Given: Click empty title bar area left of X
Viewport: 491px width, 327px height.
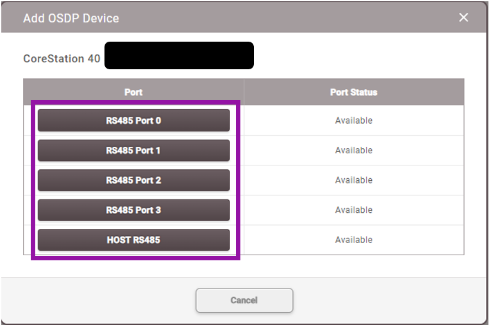Looking at the screenshot, I should pos(320,17).
